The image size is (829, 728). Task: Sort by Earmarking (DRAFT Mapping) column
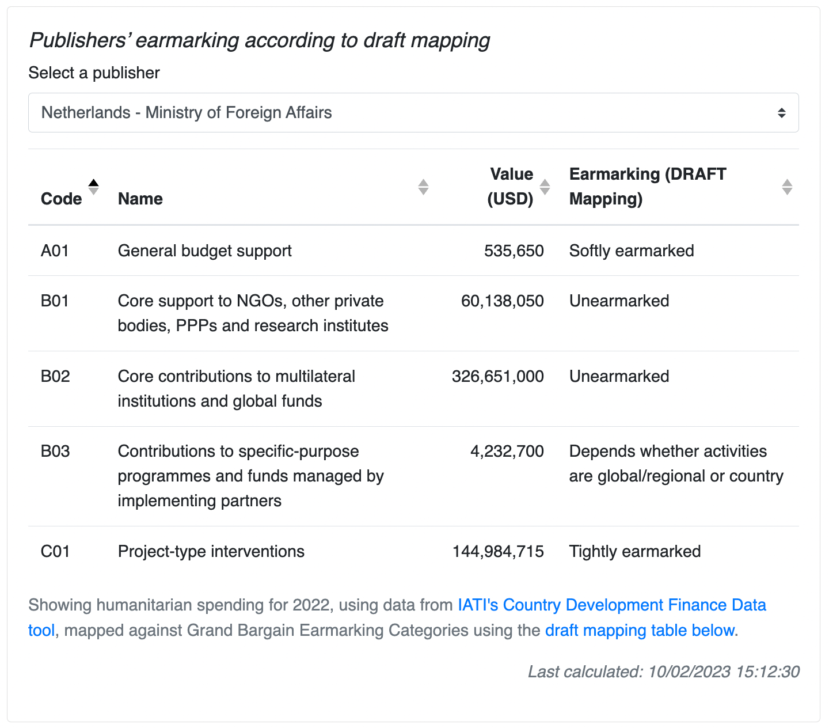pyautogui.click(x=678, y=187)
